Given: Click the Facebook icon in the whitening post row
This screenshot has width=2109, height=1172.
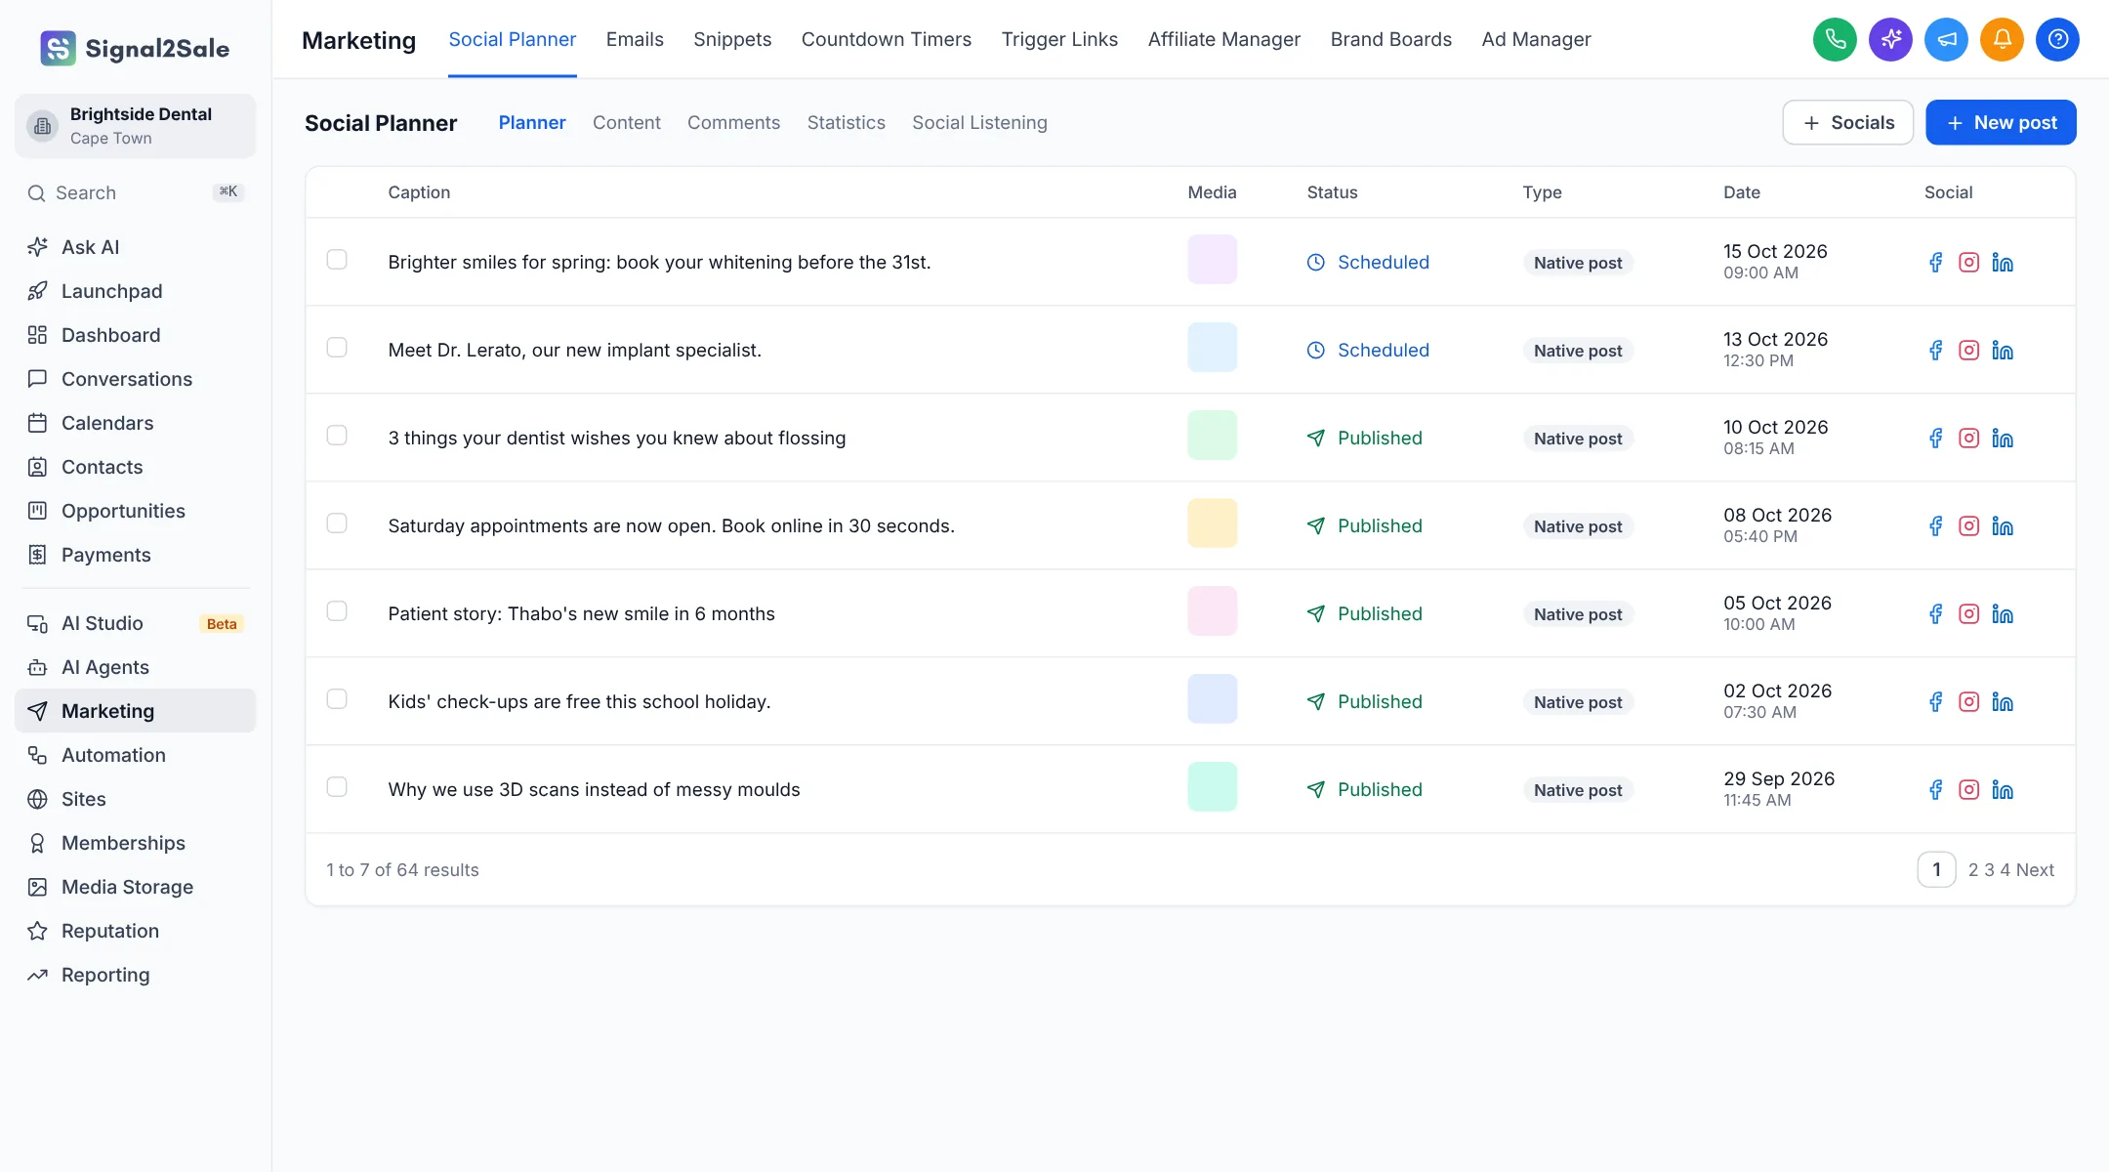Looking at the screenshot, I should coord(1935,262).
